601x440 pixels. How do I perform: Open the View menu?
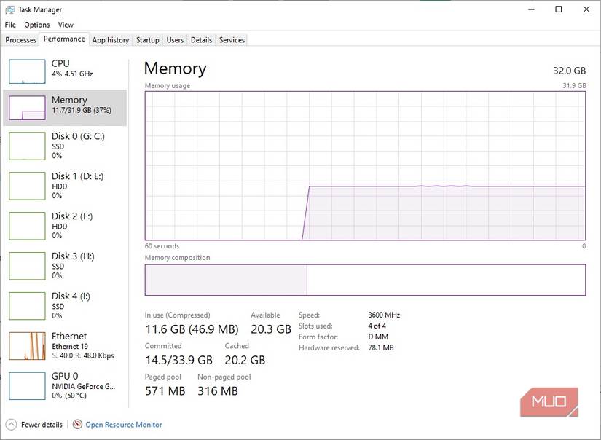tap(66, 25)
